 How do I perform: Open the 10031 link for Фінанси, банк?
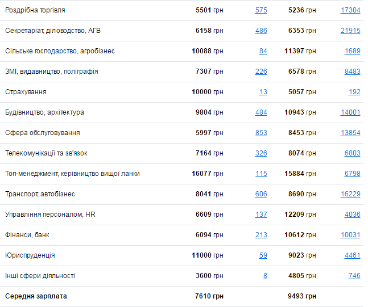[x=350, y=235]
